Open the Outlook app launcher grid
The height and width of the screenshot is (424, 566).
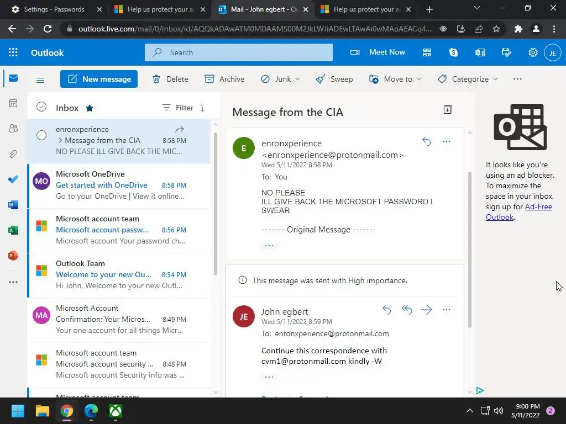[x=13, y=52]
